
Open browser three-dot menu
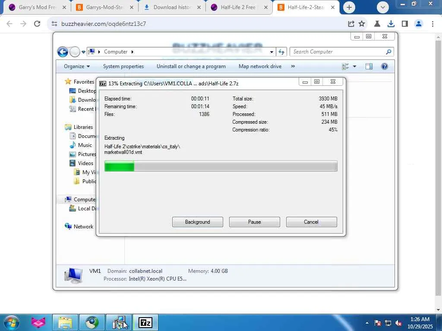tap(433, 24)
